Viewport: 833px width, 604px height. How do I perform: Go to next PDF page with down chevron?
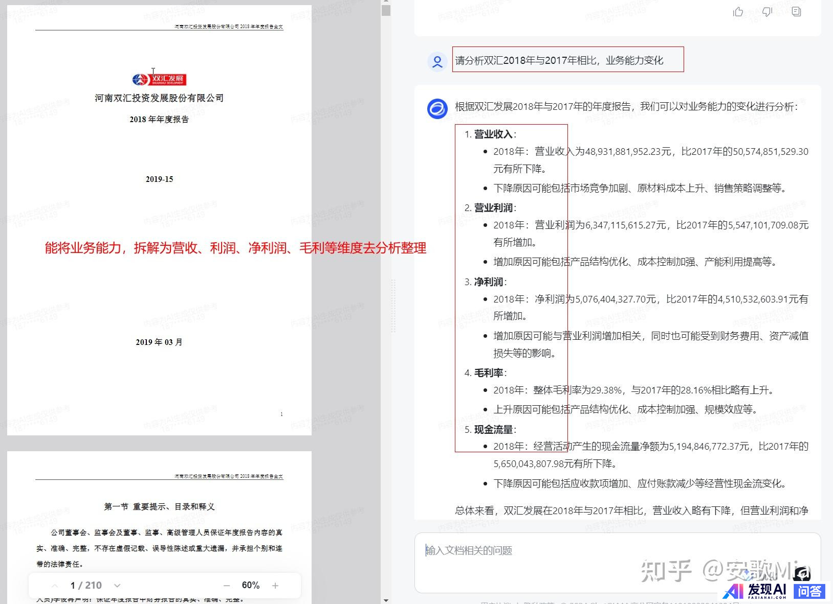tap(117, 586)
